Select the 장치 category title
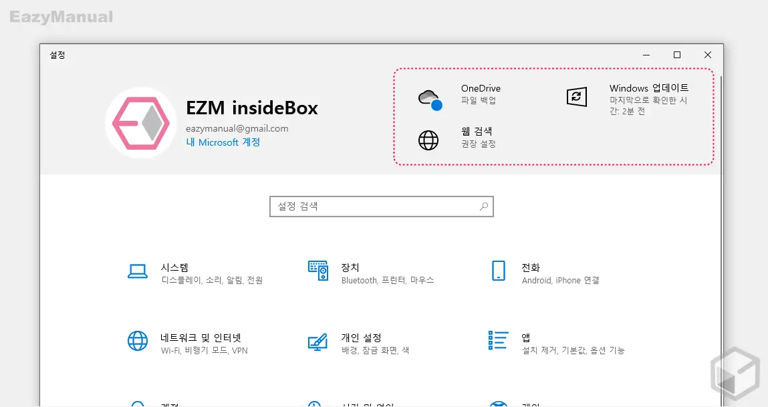768x407 pixels. click(350, 267)
